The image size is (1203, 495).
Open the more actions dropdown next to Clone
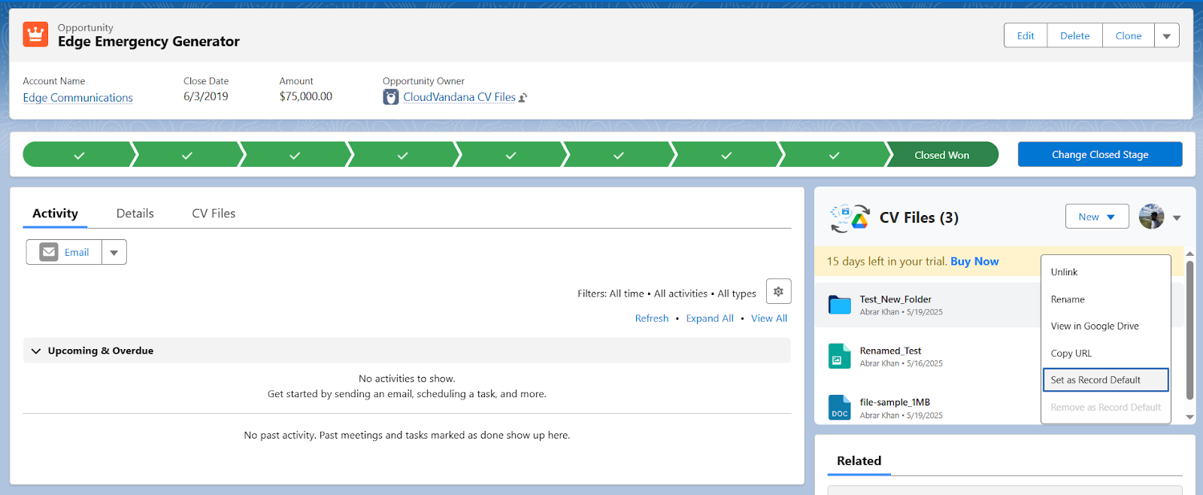point(1167,35)
